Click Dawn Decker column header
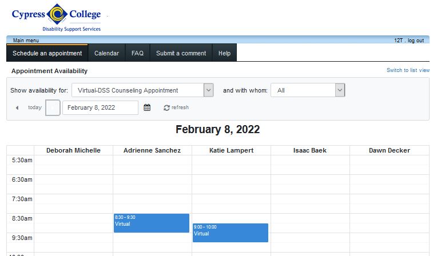Viewport: 433px width, 256px height. 390,150
